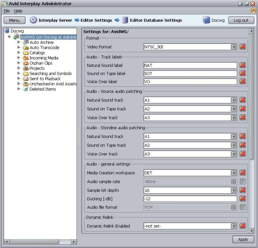Viewport: 258px width, 248px height.
Task: Click the Natural Sound label text field
Action: tap(190, 66)
